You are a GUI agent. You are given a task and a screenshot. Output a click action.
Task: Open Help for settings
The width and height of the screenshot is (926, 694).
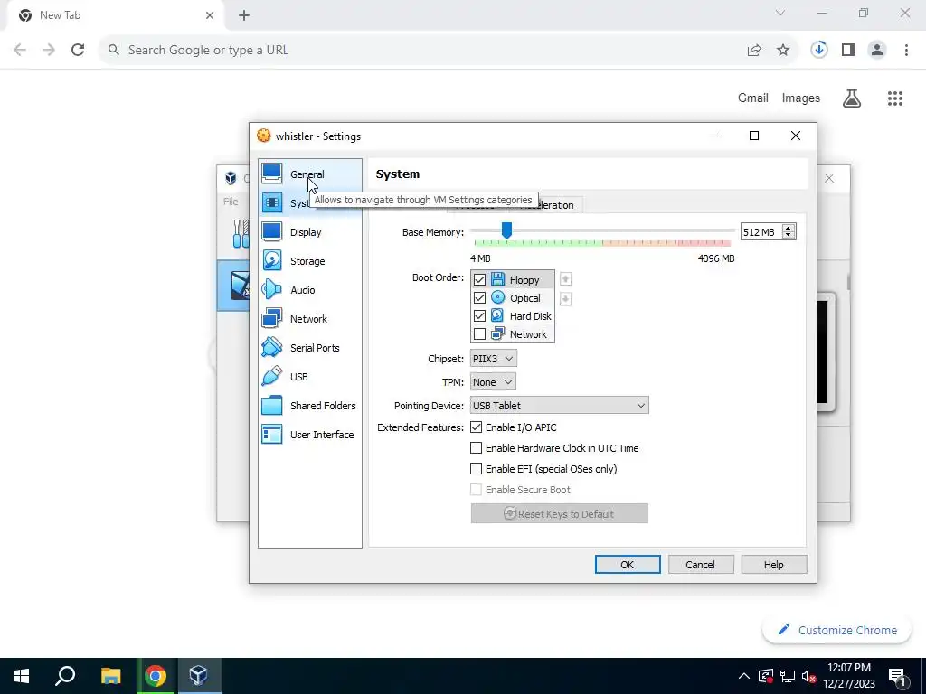pos(774,565)
